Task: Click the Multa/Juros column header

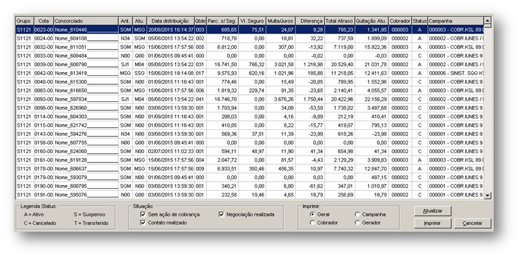Action: click(x=281, y=21)
